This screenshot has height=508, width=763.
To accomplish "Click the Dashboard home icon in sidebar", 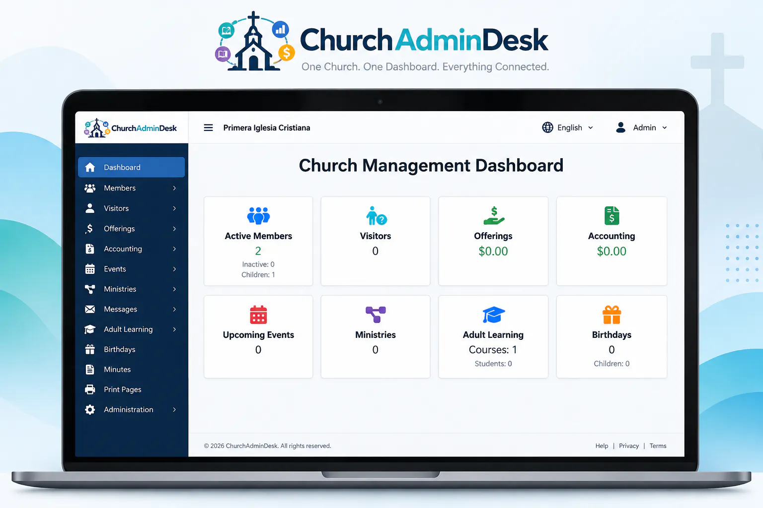I will tap(90, 167).
